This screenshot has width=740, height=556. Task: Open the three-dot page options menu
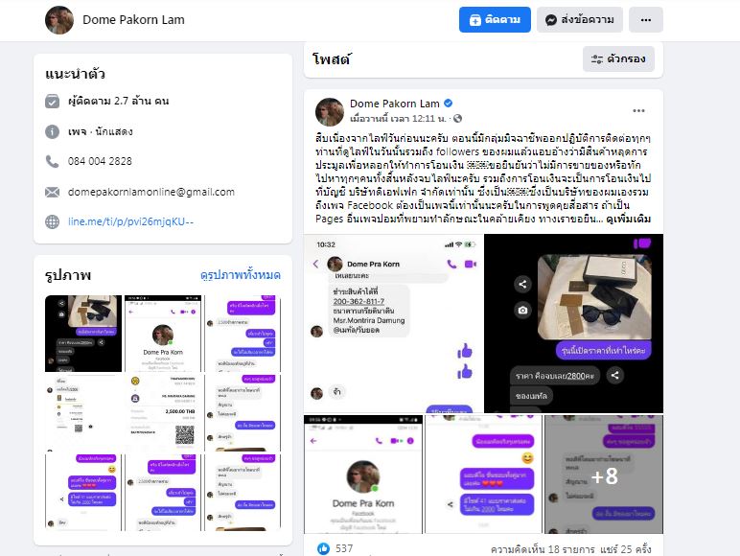click(646, 20)
